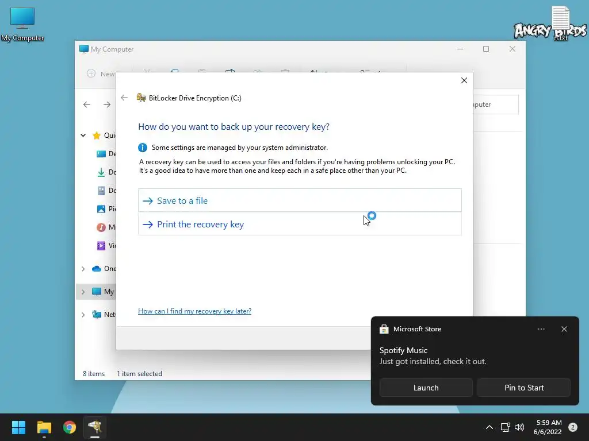Maximize the My Computer window
The width and height of the screenshot is (589, 441).
coord(486,49)
